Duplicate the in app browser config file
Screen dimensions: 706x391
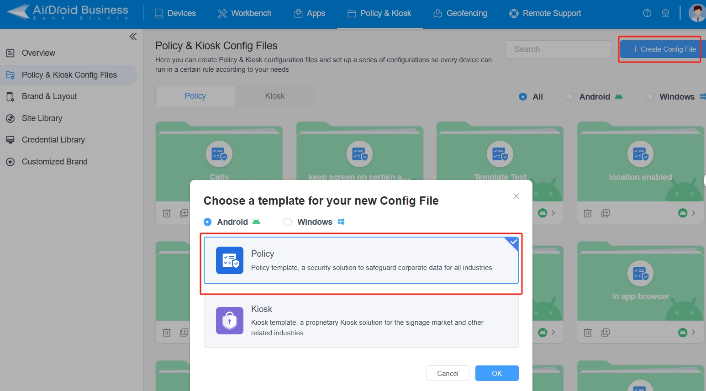(x=606, y=333)
